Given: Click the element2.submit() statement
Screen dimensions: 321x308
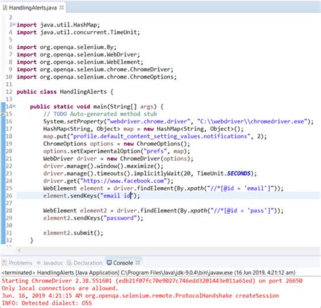Looking at the screenshot, I should (73, 233).
